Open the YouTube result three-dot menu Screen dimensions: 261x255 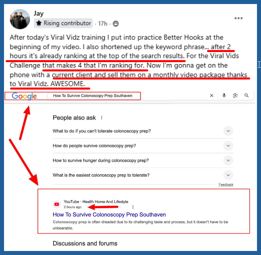133,207
